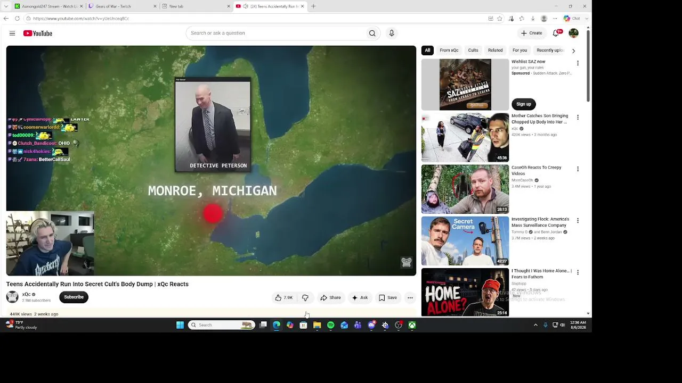Like the video with thumbs up
The height and width of the screenshot is (383, 682).
pyautogui.click(x=284, y=298)
